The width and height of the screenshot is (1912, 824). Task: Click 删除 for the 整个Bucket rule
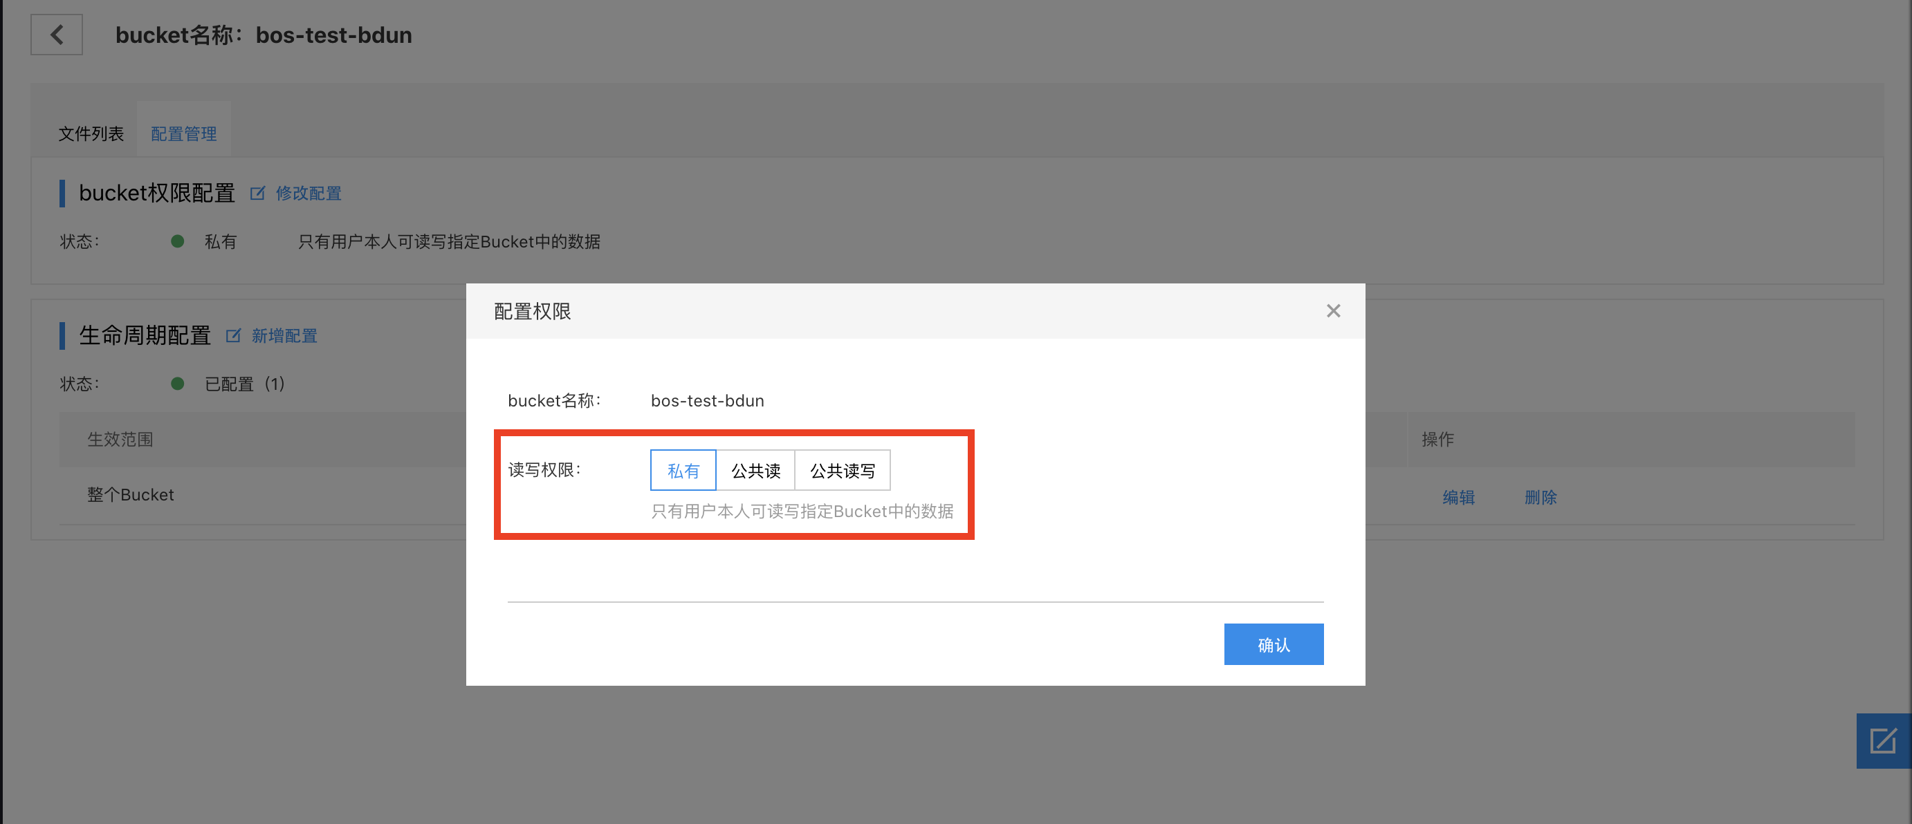(x=1540, y=498)
